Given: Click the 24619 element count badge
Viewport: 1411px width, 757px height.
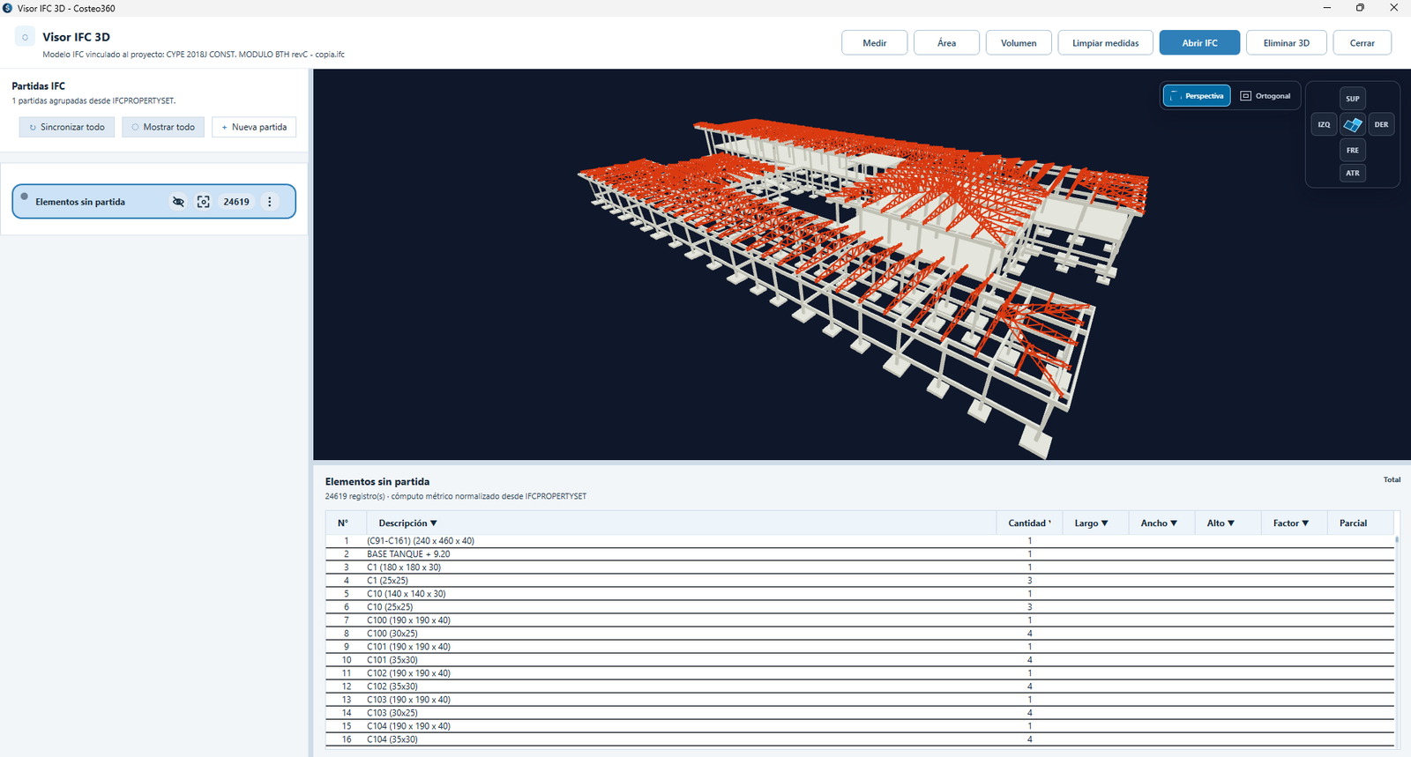Looking at the screenshot, I should coord(236,202).
